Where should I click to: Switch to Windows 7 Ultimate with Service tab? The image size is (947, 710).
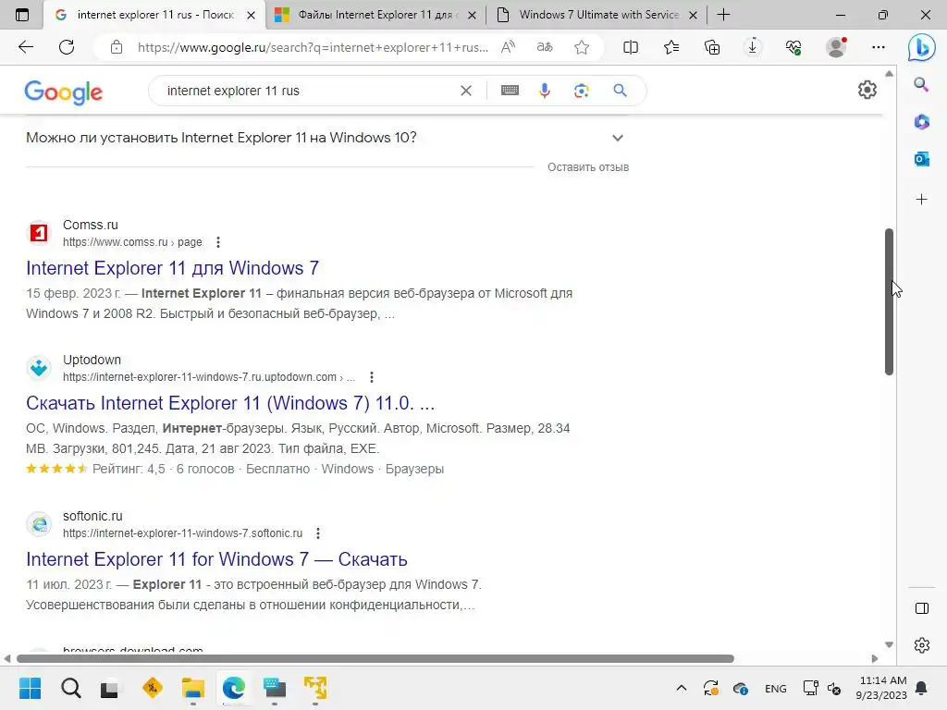point(598,15)
